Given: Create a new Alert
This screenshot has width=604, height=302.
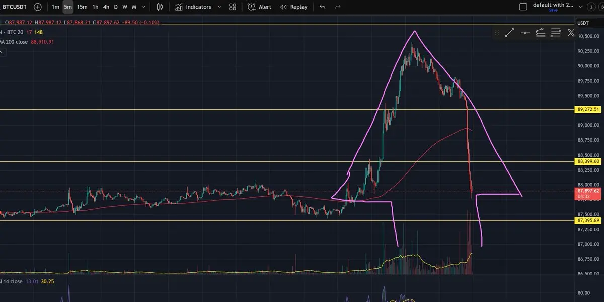Looking at the screenshot, I should pyautogui.click(x=259, y=7).
